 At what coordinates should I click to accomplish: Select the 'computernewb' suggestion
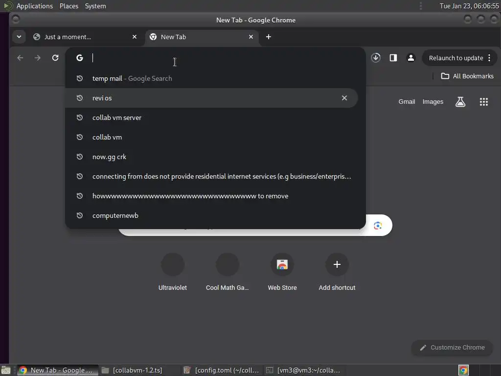coord(211,215)
